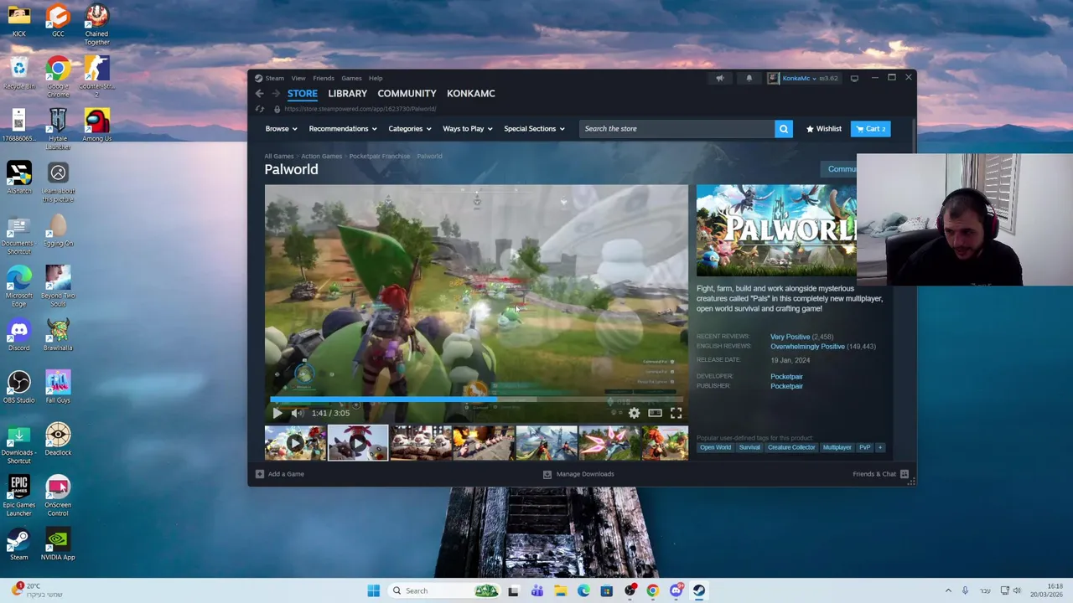1073x603 pixels.
Task: Select the Among Us desktop icon
Action: click(96, 125)
